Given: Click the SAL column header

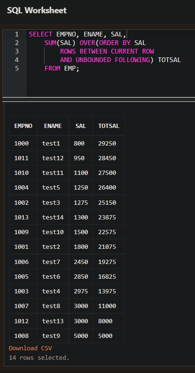Looking at the screenshot, I should 81,126.
